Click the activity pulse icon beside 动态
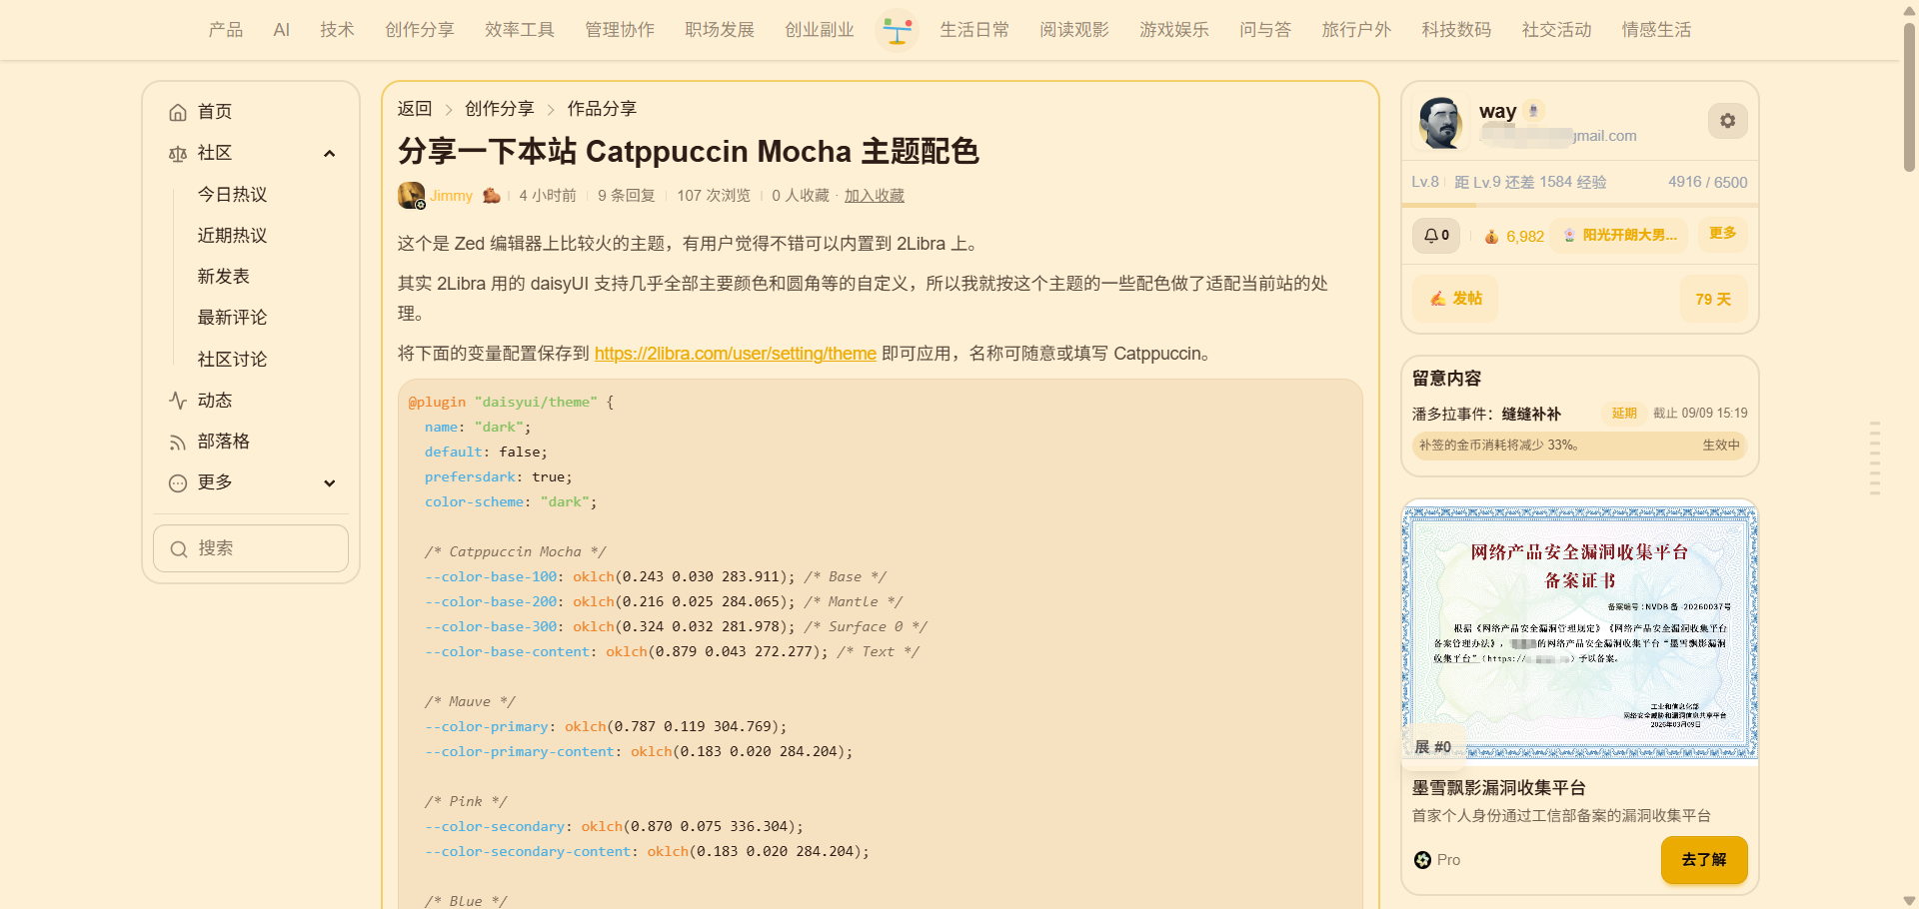 [x=178, y=401]
